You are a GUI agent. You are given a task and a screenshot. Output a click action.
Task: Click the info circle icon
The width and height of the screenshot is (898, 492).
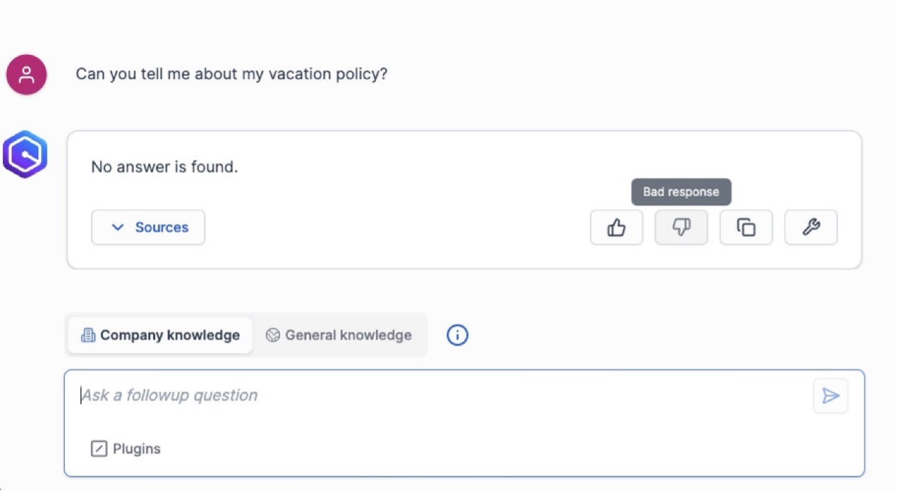[457, 336]
